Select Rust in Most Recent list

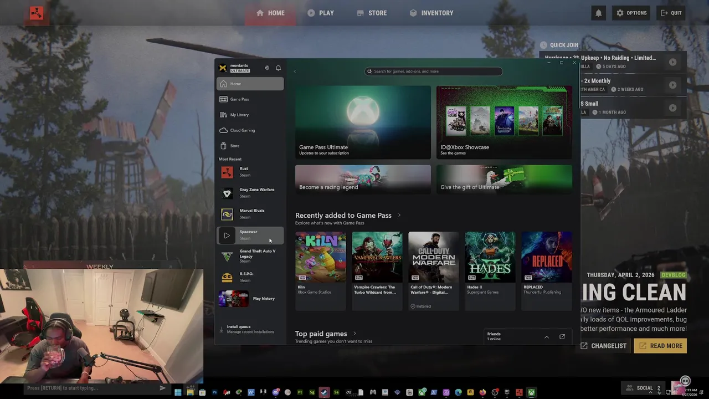[250, 172]
